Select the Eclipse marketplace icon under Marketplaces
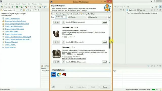Viewport: 162px width, 91px height. 54,75
